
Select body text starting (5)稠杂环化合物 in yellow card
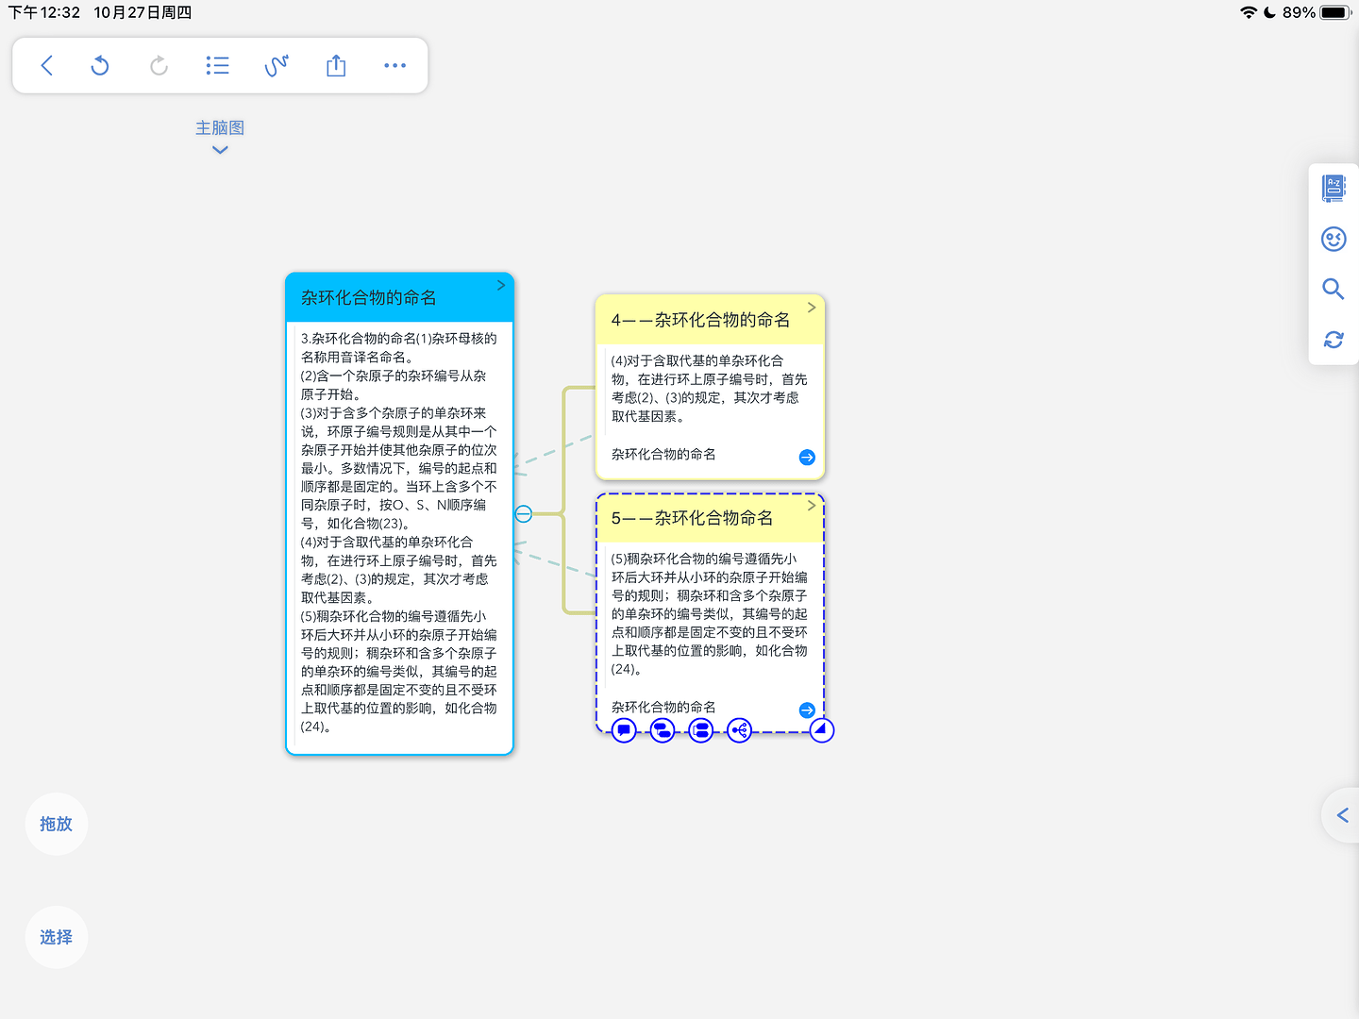click(x=710, y=614)
